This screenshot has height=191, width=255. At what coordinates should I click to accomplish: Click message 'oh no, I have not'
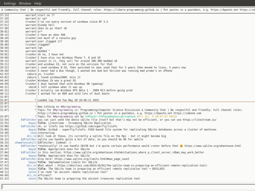point(51,55)
